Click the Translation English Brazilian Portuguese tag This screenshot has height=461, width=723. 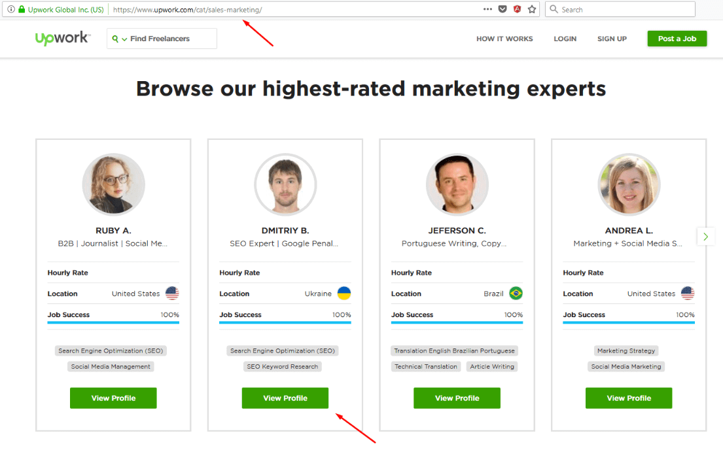point(454,351)
